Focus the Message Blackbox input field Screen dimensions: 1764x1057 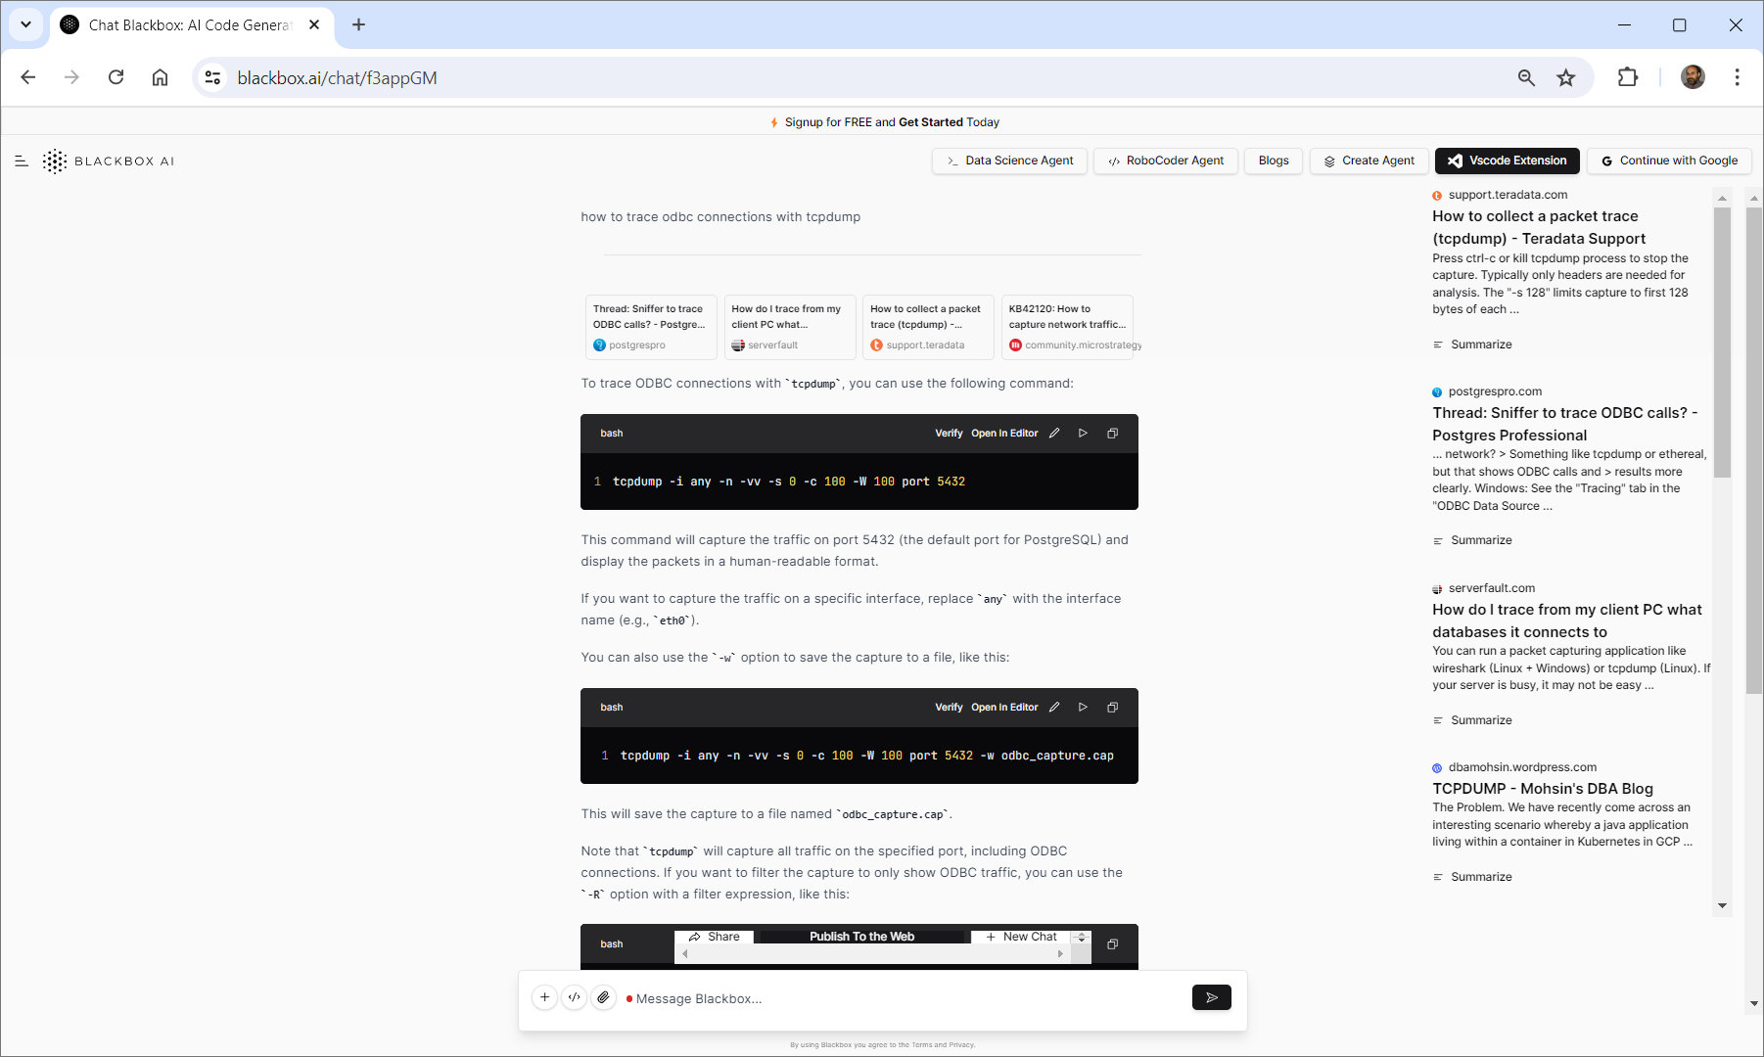[x=901, y=998]
